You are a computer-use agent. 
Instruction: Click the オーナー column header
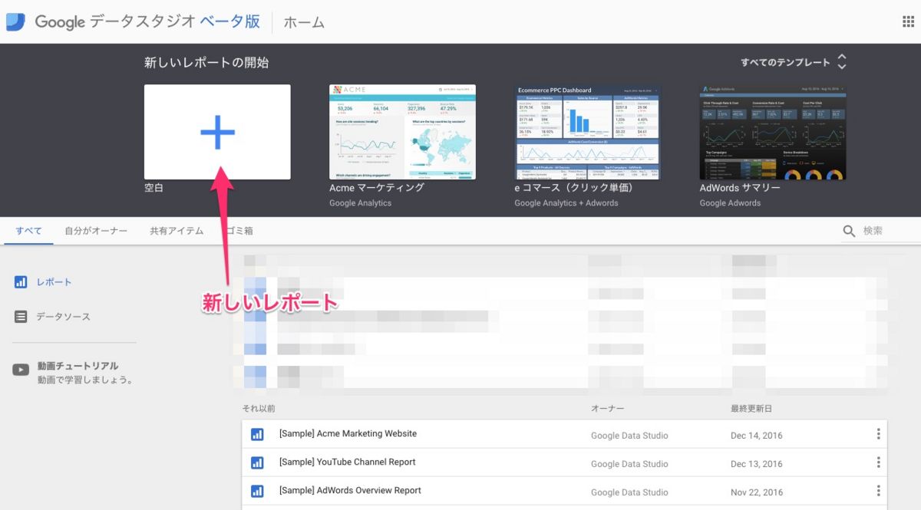(x=607, y=409)
